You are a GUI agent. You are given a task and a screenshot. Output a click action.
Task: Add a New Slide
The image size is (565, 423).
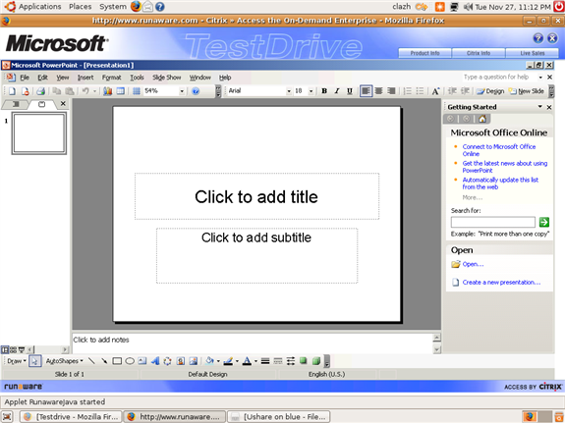click(526, 91)
